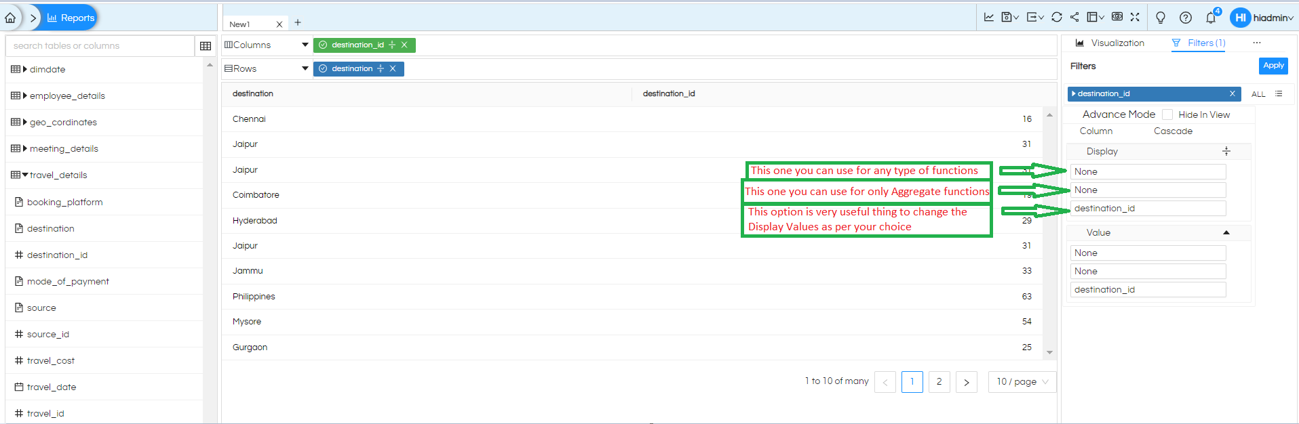Open the notifications bell icon
1299x424 pixels.
tap(1211, 18)
